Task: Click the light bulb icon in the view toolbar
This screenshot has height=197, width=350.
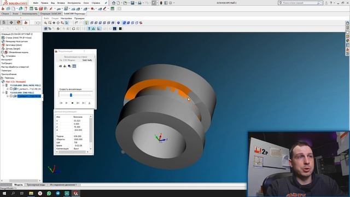Action: [x=86, y=23]
